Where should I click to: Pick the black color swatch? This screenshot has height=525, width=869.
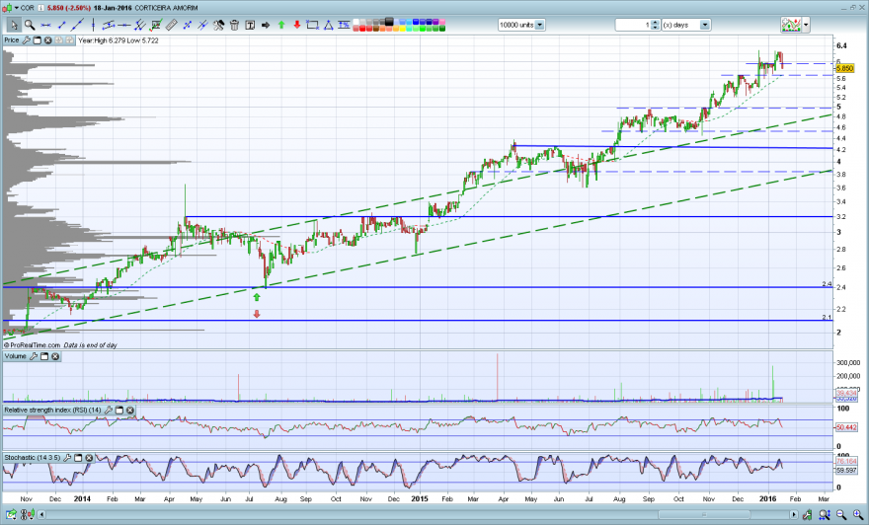389,22
